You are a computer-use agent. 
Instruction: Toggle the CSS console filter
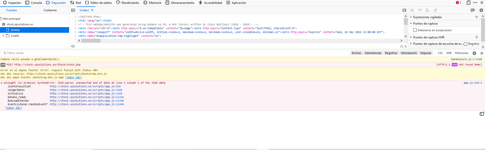point(440,53)
